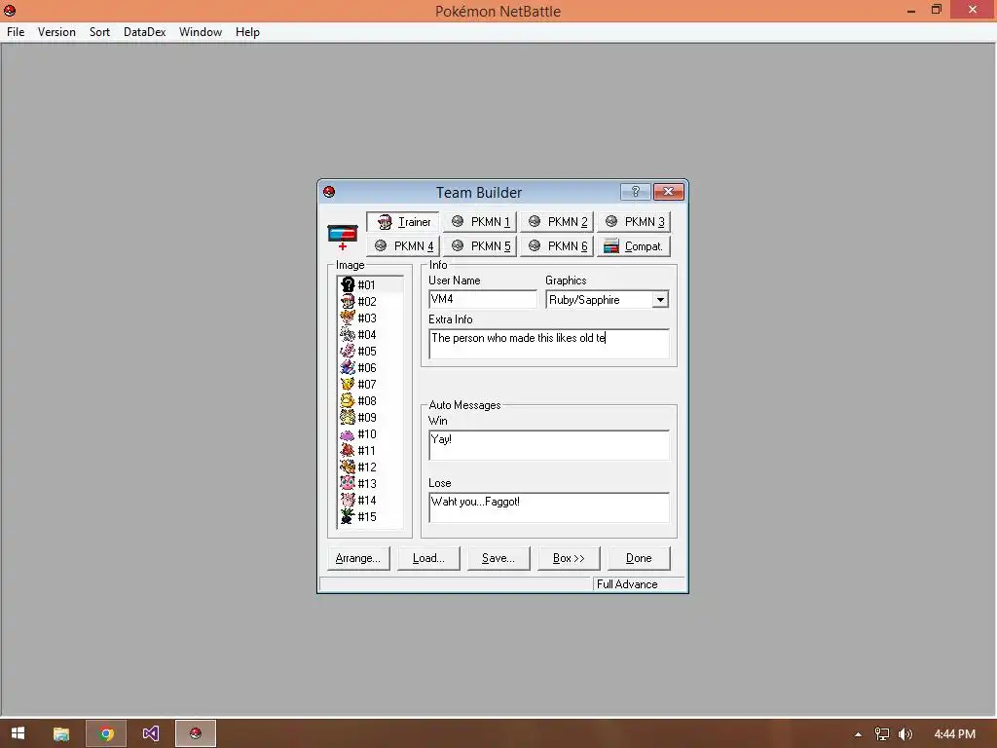997x748 pixels.
Task: Click the Load... button
Action: click(428, 558)
